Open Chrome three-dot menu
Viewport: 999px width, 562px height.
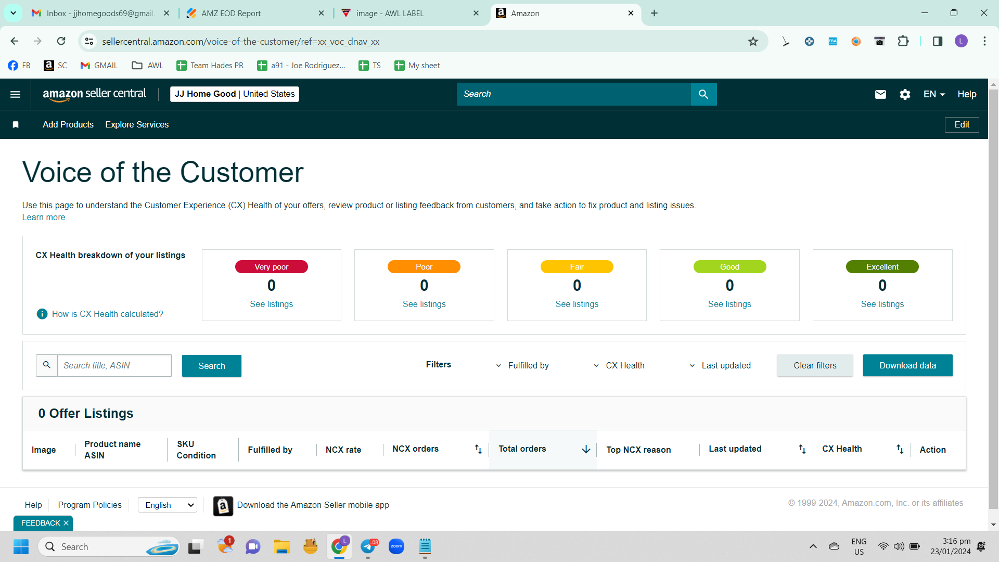[x=984, y=41]
